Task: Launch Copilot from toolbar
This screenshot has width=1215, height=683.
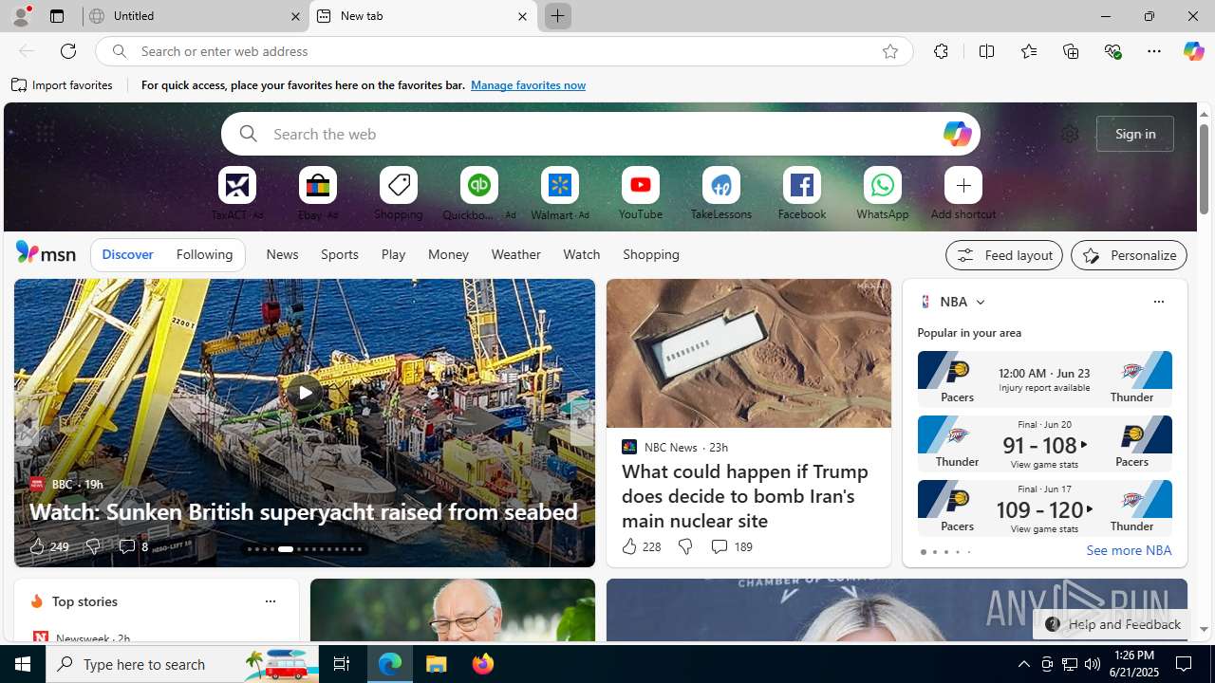Action: 1193,51
